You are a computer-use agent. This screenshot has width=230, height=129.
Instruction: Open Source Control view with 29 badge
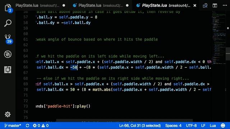[x=8, y=39]
